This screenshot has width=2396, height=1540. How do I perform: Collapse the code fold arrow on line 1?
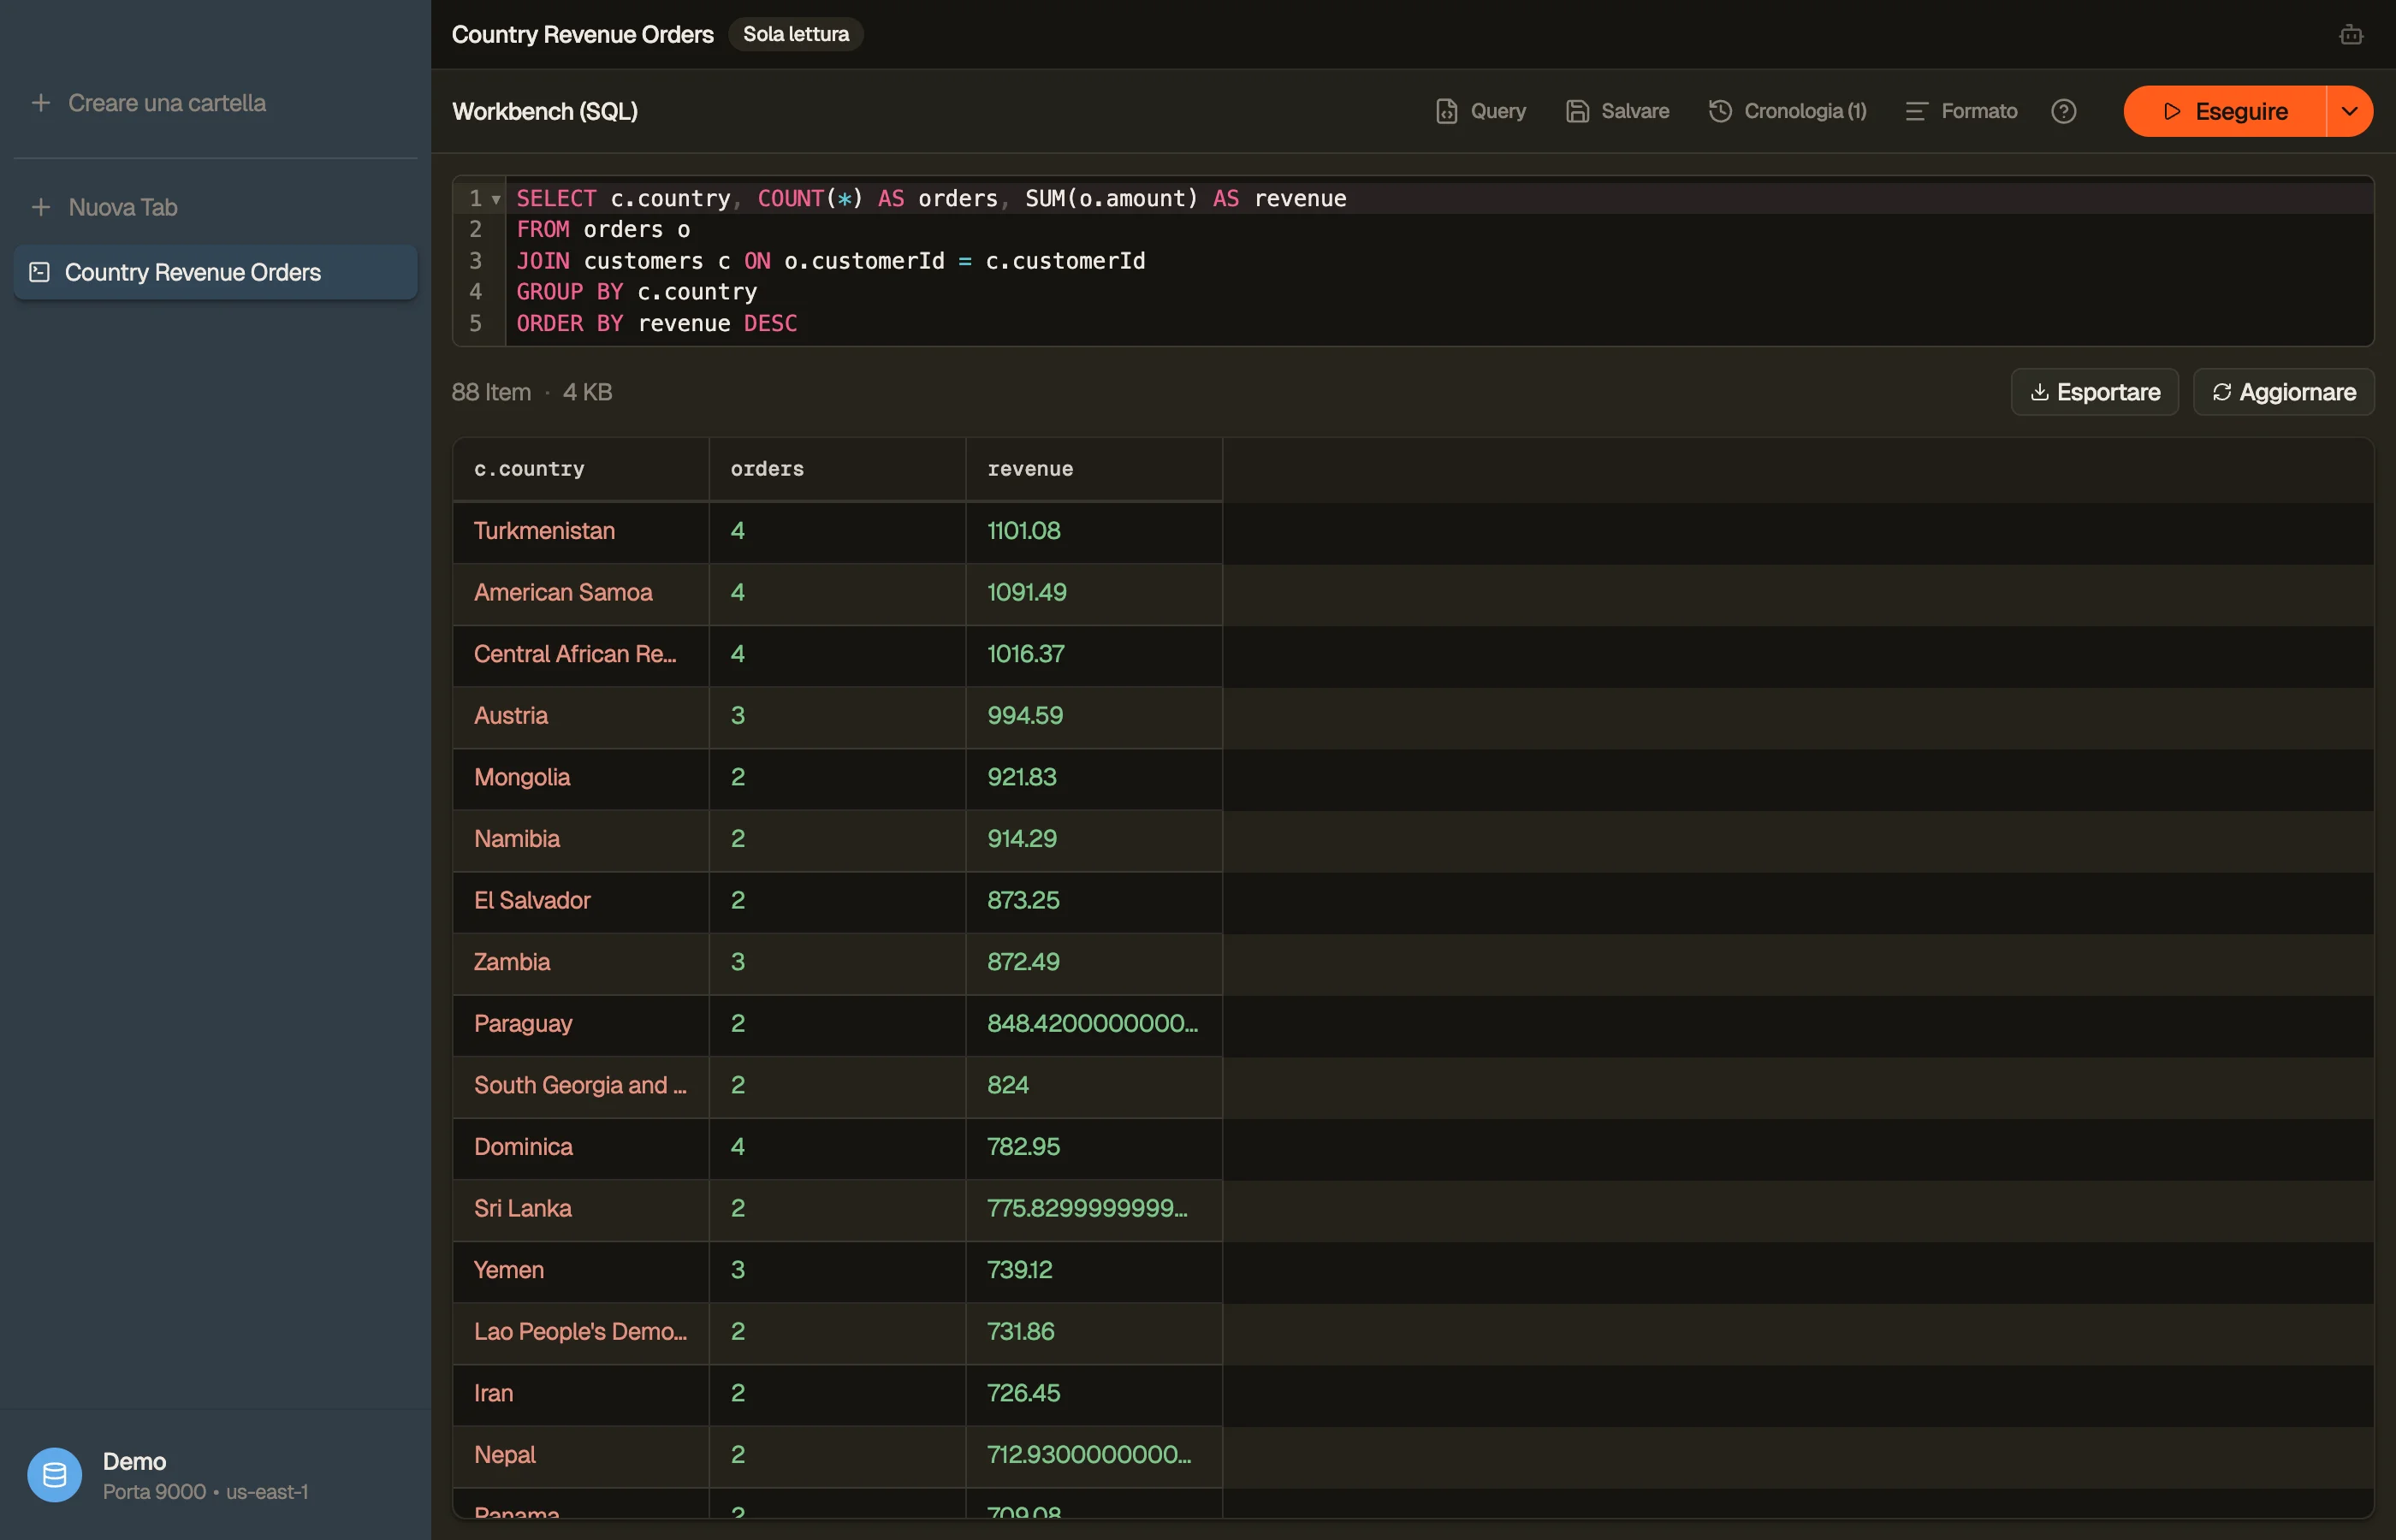coord(496,199)
